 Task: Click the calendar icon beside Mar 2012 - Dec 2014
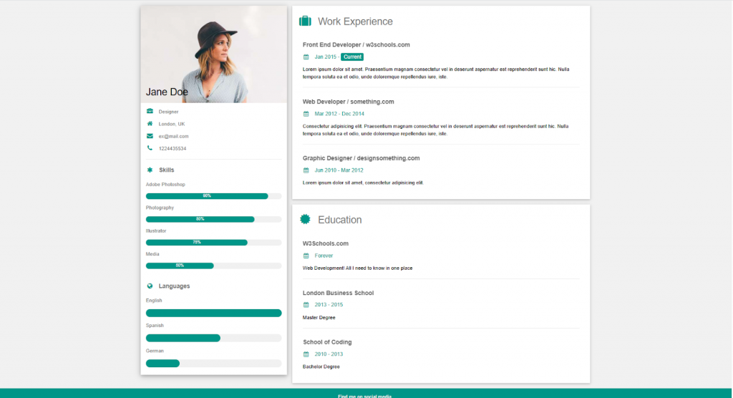click(306, 114)
